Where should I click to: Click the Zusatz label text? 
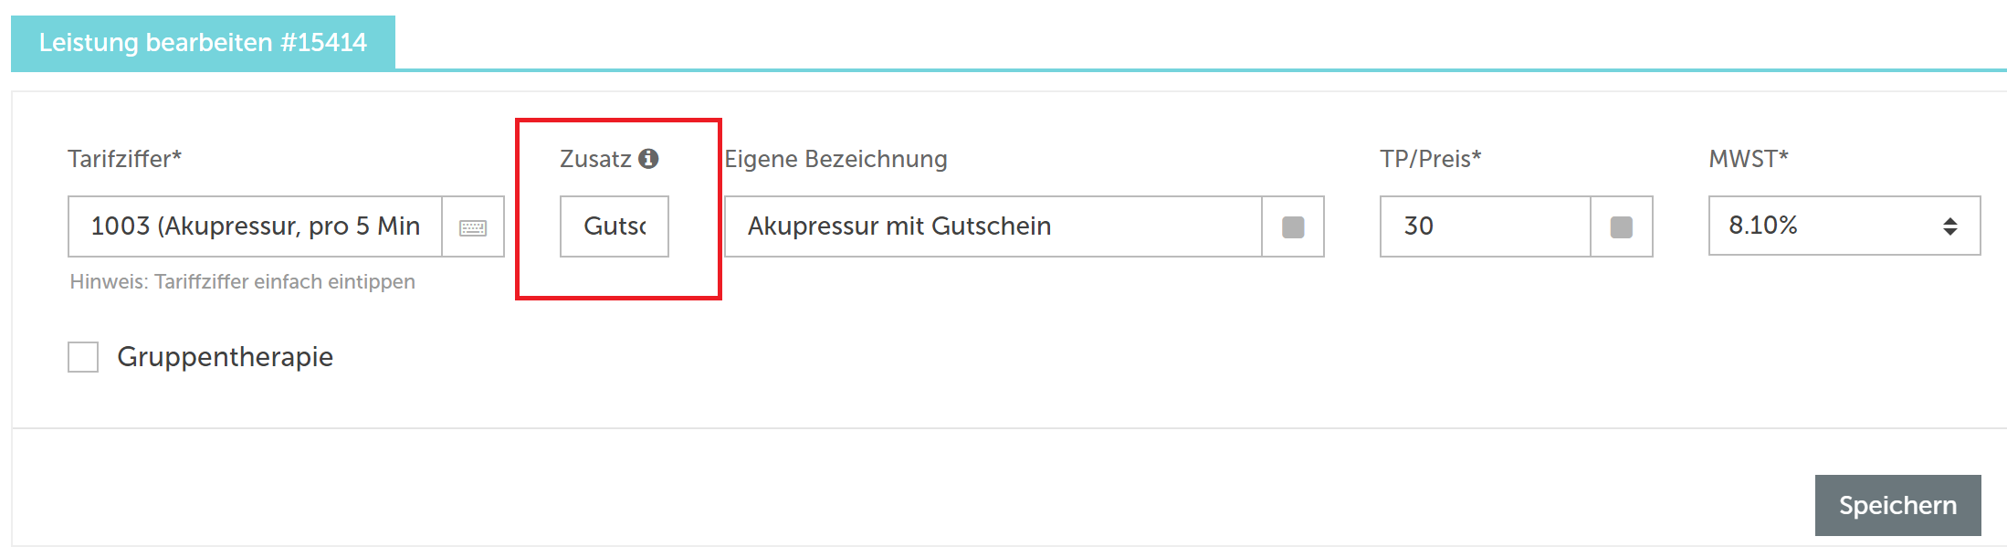pos(595,159)
